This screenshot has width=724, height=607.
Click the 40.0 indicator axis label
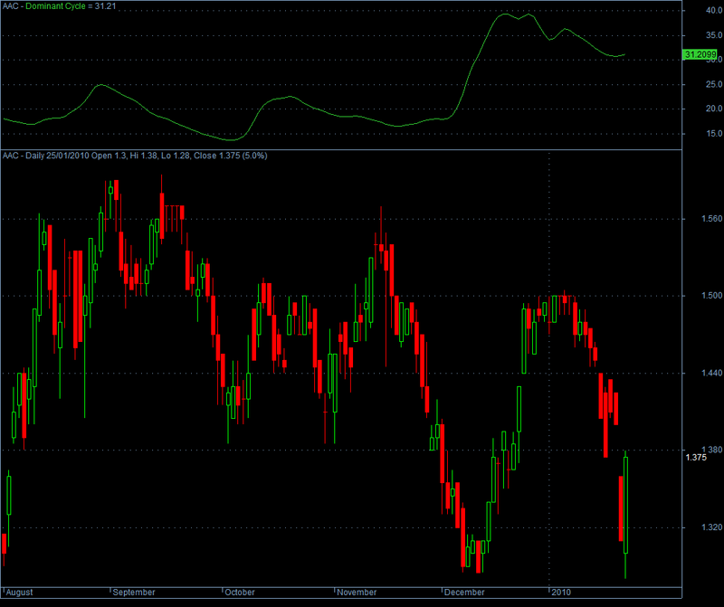tap(714, 11)
